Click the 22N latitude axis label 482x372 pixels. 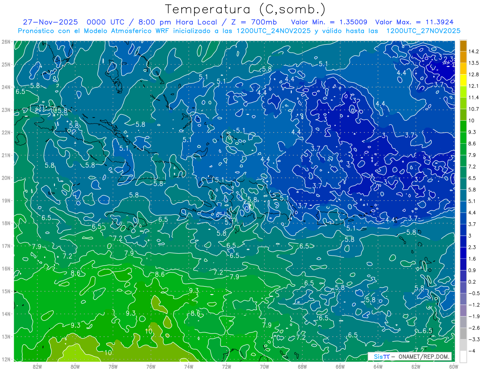pyautogui.click(x=6, y=132)
